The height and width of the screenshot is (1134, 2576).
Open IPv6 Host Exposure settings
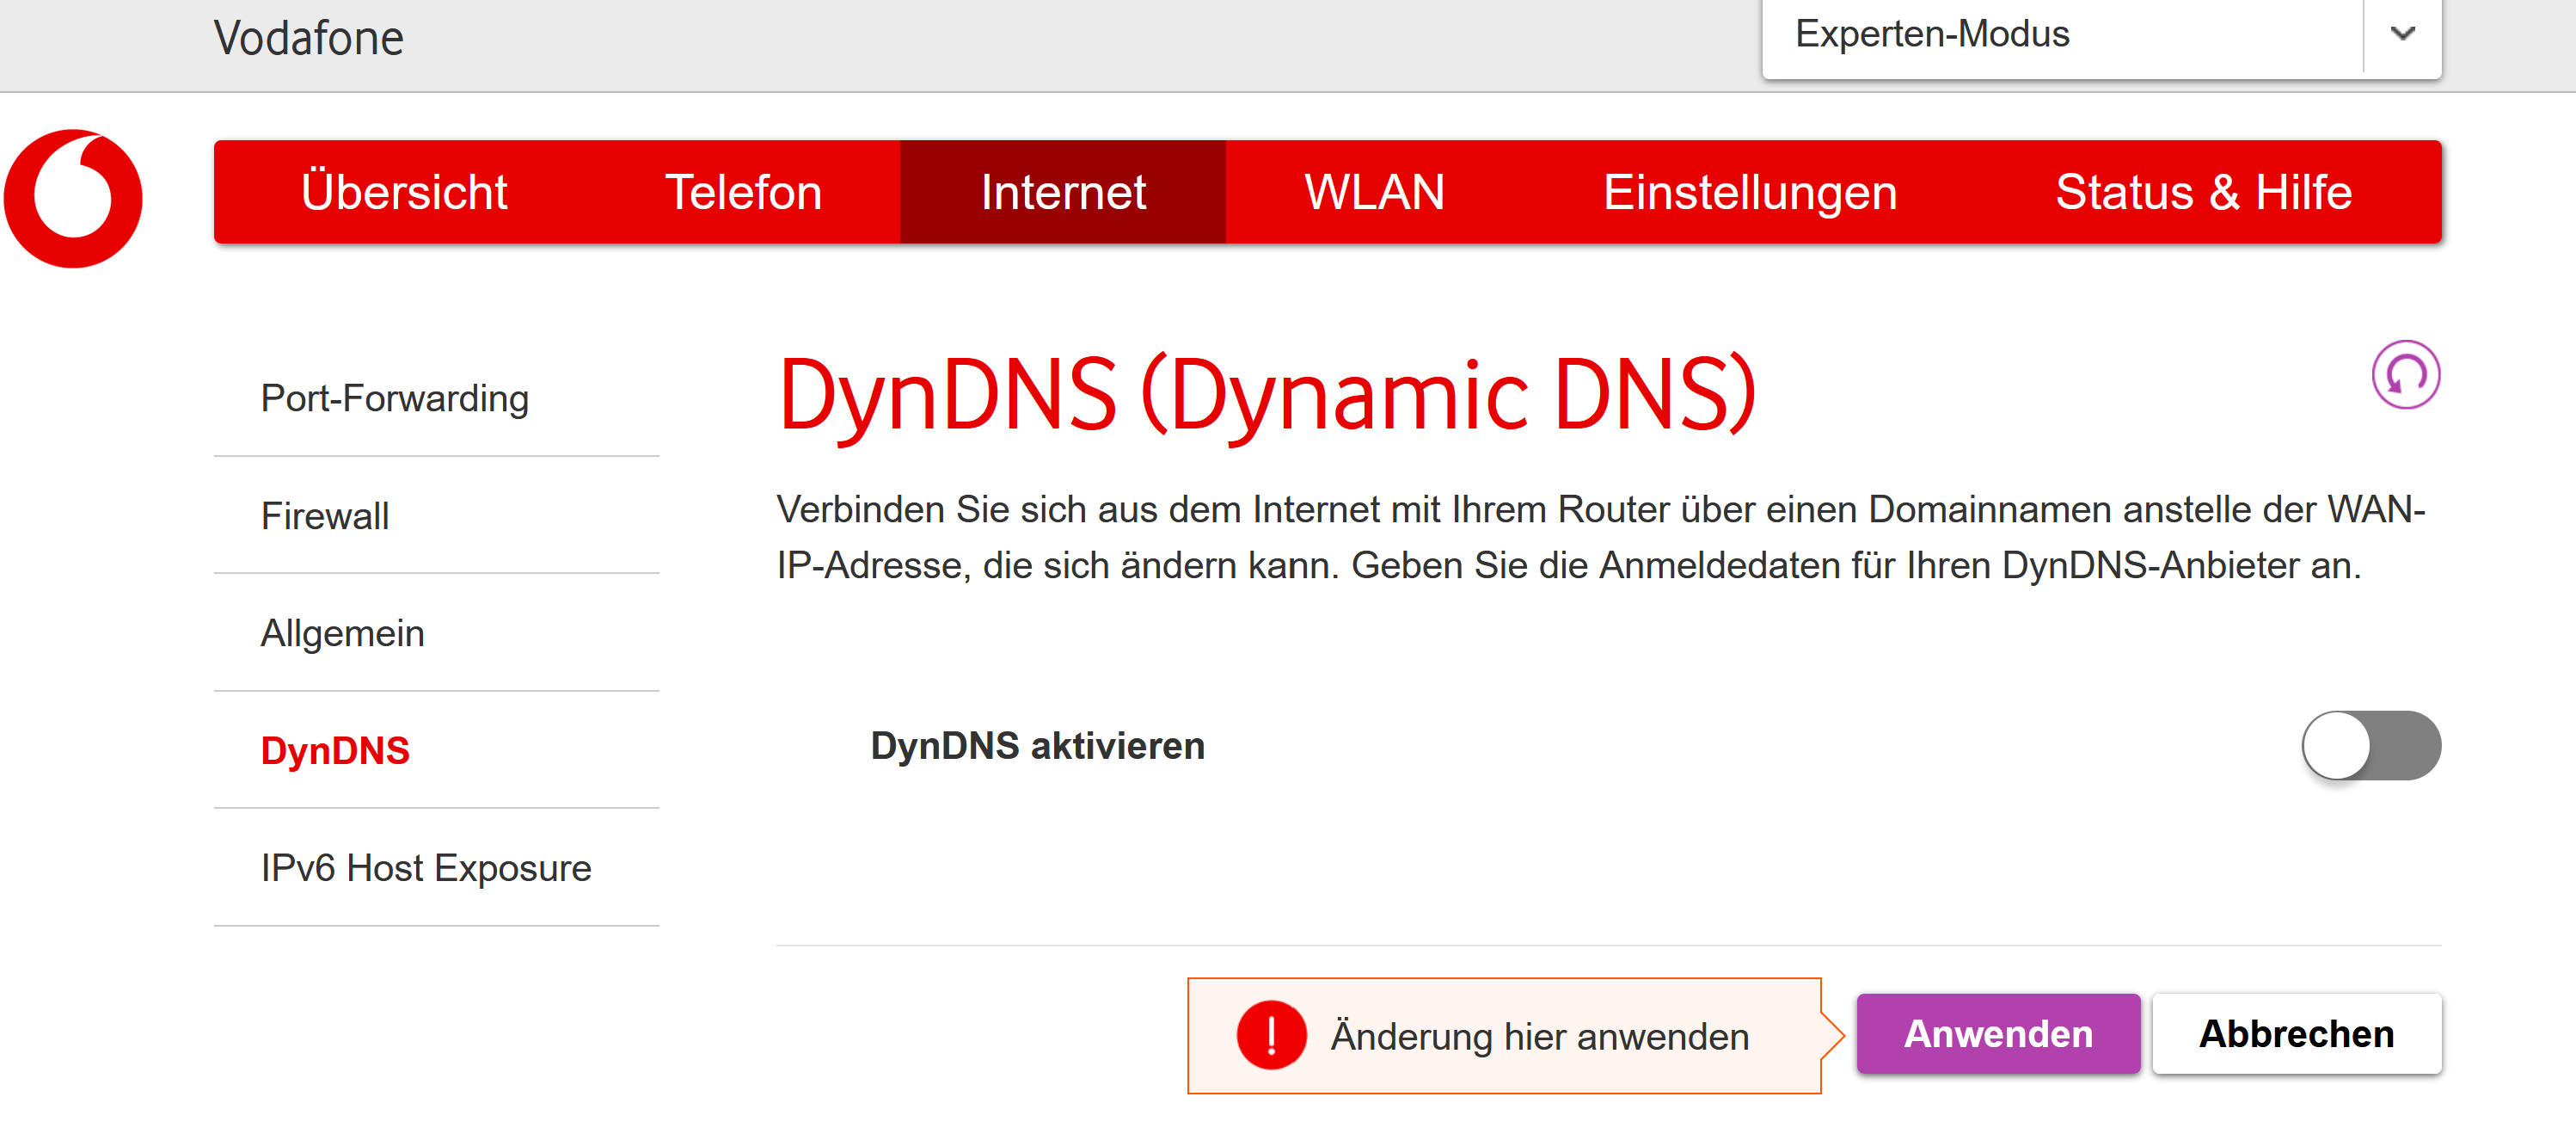click(x=436, y=868)
